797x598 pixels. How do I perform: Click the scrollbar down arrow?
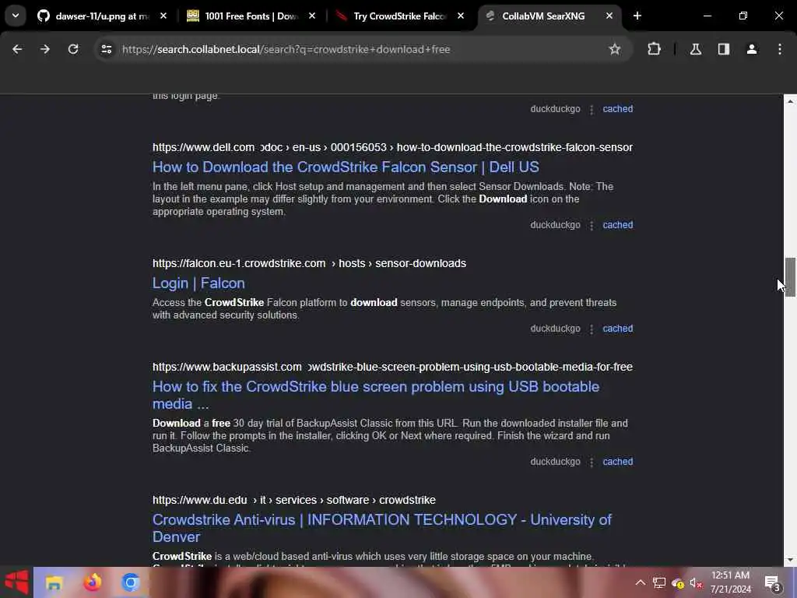pos(790,560)
